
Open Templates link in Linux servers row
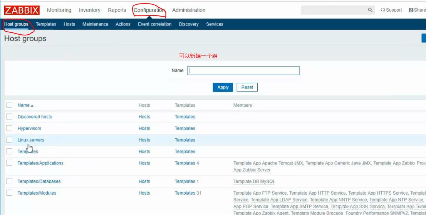[185, 140]
